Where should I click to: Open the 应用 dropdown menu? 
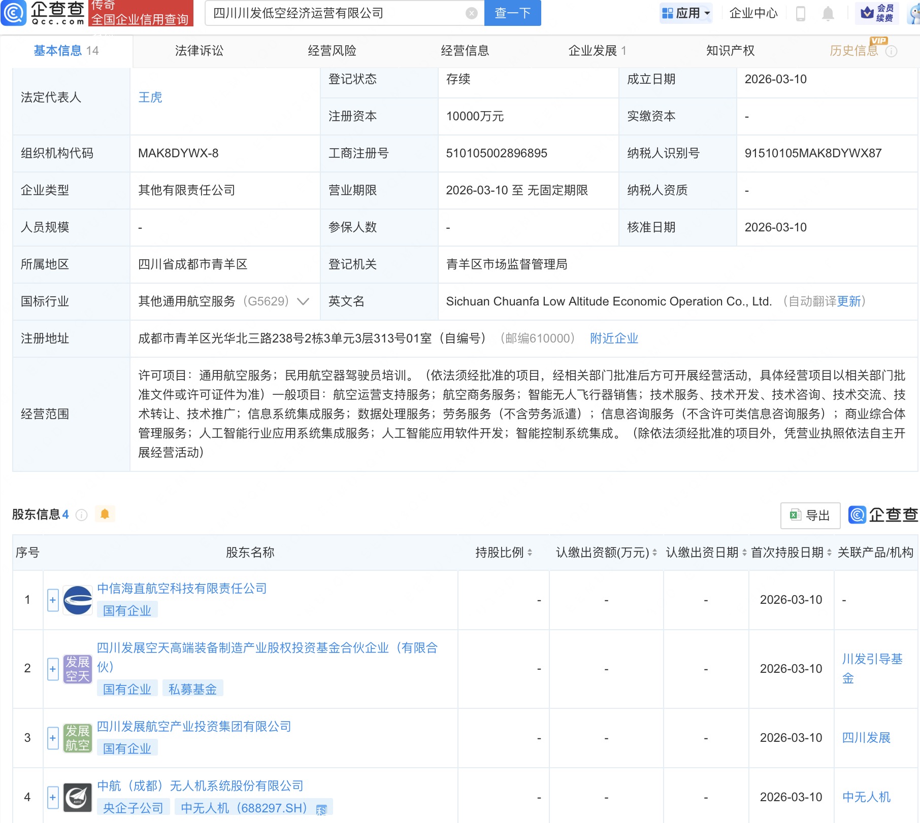pyautogui.click(x=686, y=14)
